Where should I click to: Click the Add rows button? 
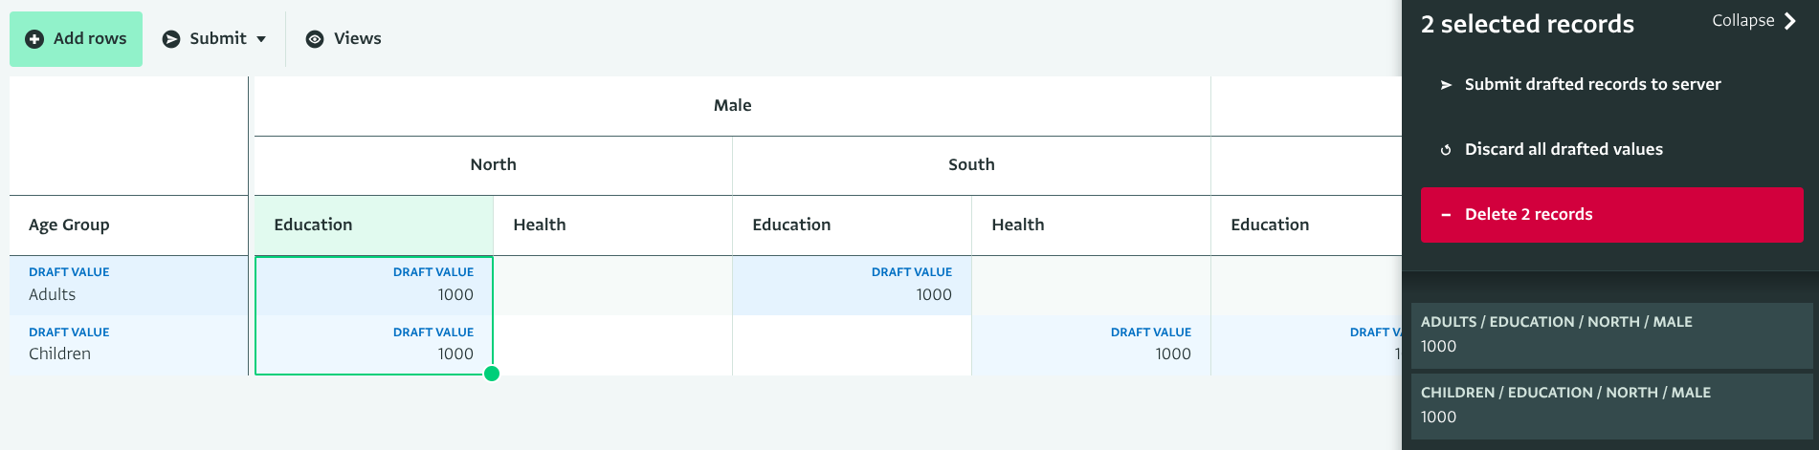[x=77, y=39]
